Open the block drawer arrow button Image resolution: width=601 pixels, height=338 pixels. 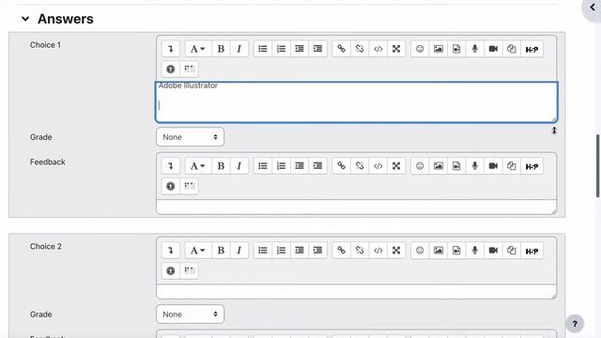[x=592, y=8]
